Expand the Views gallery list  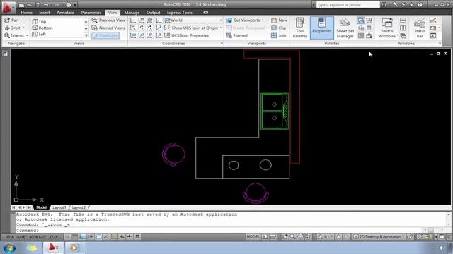point(86,35)
